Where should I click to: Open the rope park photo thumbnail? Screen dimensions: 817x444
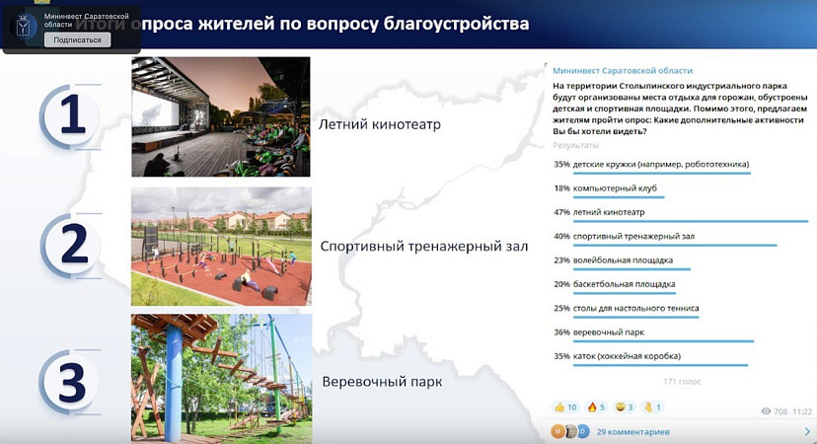[x=221, y=379]
